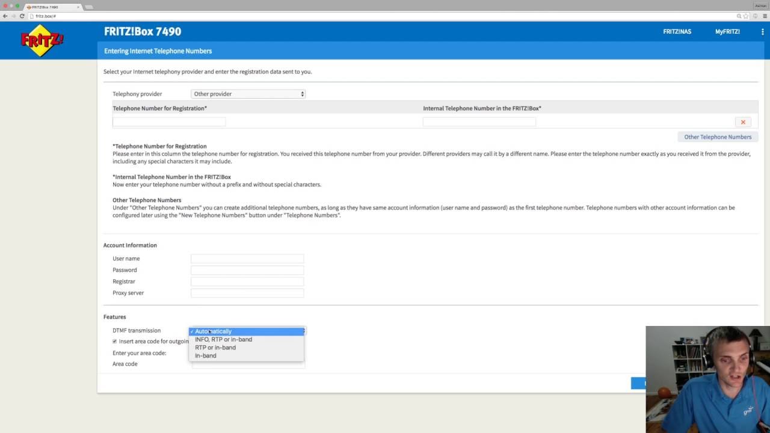The height and width of the screenshot is (433, 770).
Task: Click the extension icon beside the bookmark star
Action: (x=755, y=16)
